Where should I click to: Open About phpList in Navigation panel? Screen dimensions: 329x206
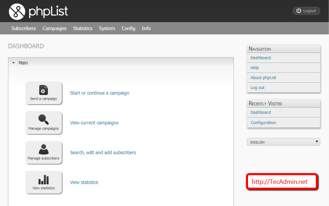pos(284,78)
